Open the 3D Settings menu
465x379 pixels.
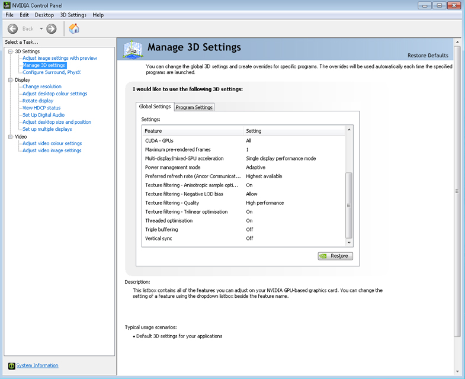point(73,15)
